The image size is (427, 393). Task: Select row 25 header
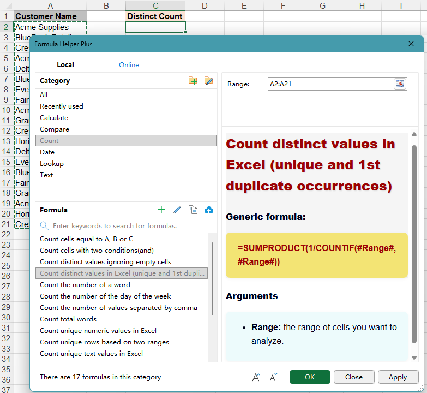[7, 266]
